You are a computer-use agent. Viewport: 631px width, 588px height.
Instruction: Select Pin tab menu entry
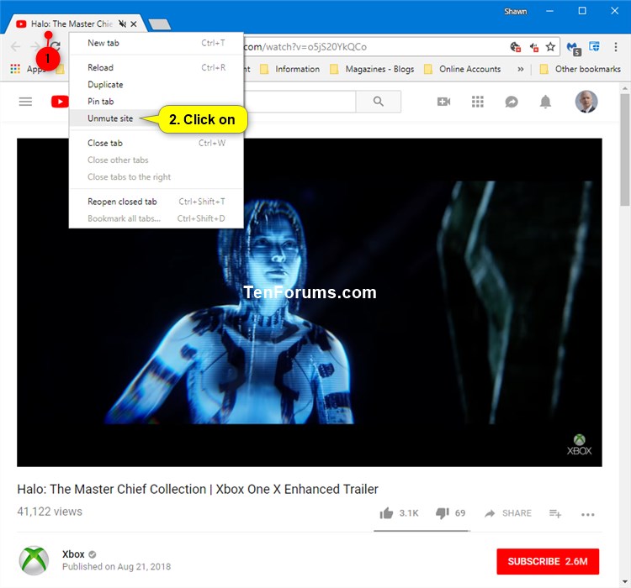[156, 102]
